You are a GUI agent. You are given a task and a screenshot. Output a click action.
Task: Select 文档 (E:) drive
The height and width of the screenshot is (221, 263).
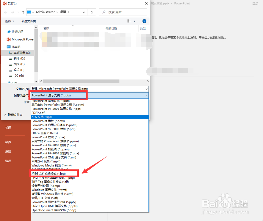tap(17, 64)
